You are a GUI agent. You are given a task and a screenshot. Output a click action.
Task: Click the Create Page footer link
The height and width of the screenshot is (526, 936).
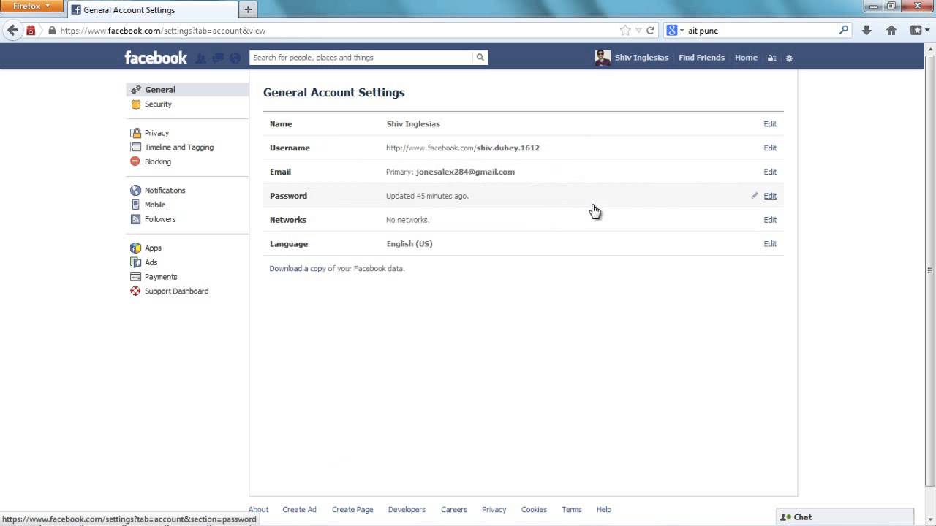[352, 510]
